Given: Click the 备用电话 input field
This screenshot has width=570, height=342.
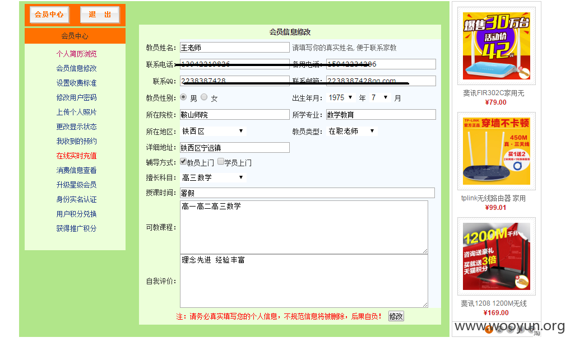Looking at the screenshot, I should 381,64.
